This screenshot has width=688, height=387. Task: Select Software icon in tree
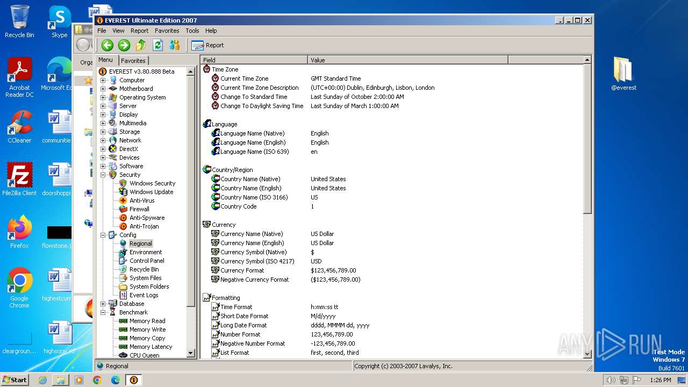click(113, 166)
